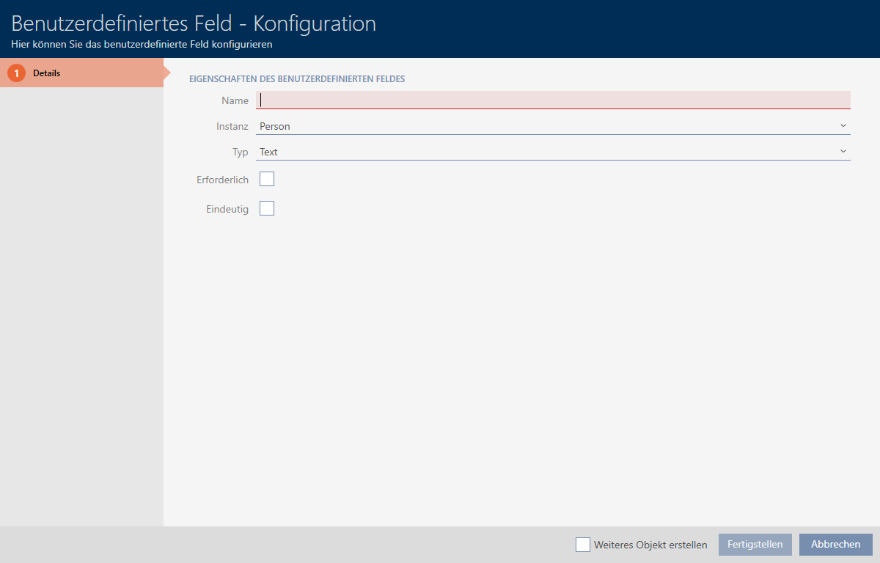Click the Eindeutig label text
880x563 pixels.
coord(227,209)
